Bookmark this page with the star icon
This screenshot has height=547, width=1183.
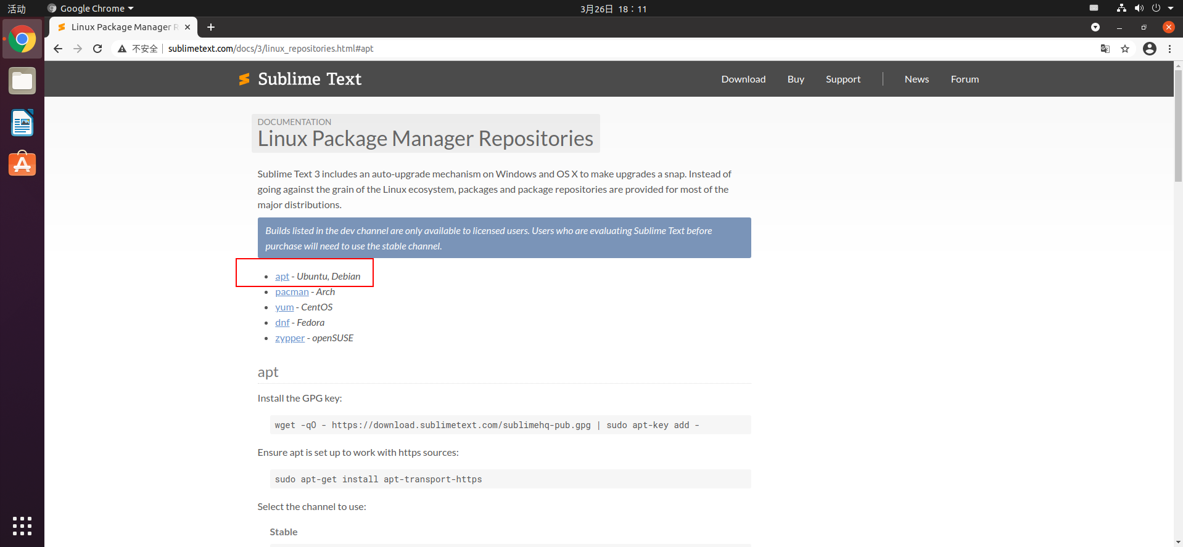tap(1125, 49)
